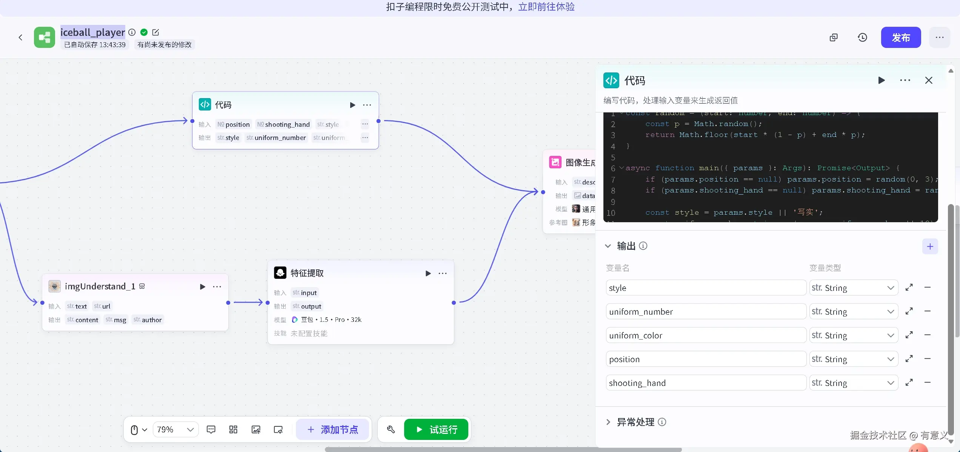Click the edit pencil icon beside iceball_player
Viewport: 960px width, 452px height.
click(x=155, y=32)
